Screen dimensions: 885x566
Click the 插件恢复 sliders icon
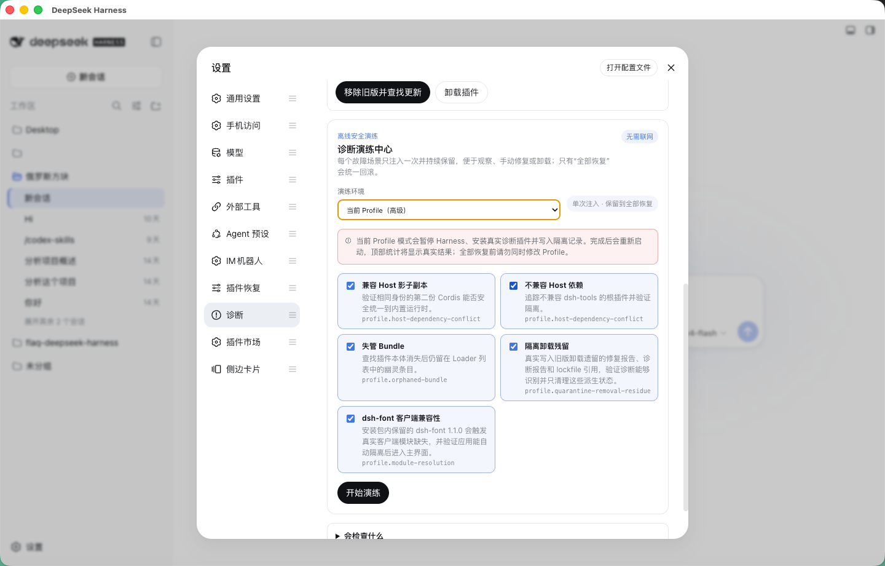point(216,288)
